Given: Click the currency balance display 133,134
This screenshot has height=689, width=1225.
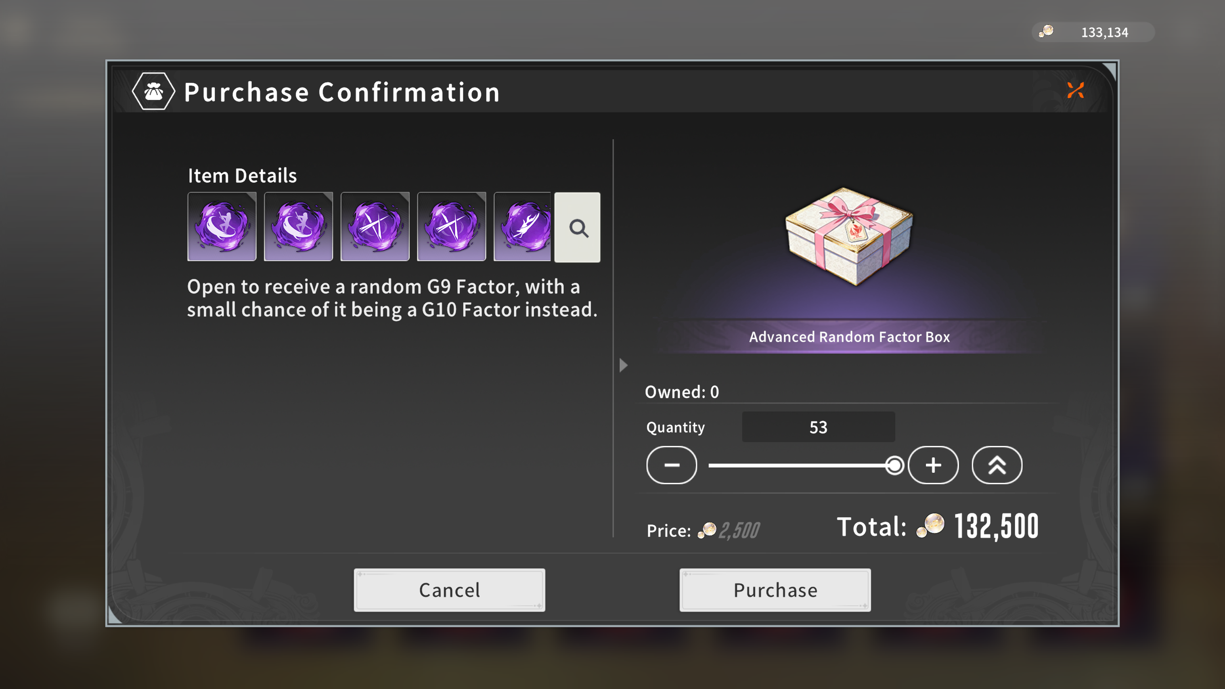Looking at the screenshot, I should click(x=1093, y=32).
